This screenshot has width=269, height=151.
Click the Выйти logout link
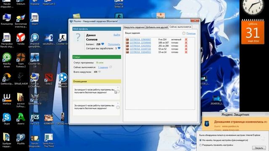[x=117, y=35]
